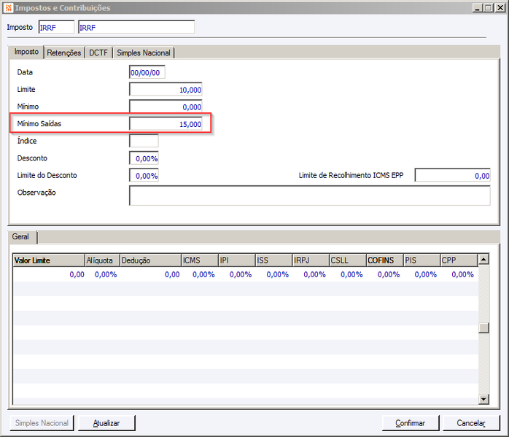Click the Cancelar button
This screenshot has width=509, height=437.
point(471,423)
